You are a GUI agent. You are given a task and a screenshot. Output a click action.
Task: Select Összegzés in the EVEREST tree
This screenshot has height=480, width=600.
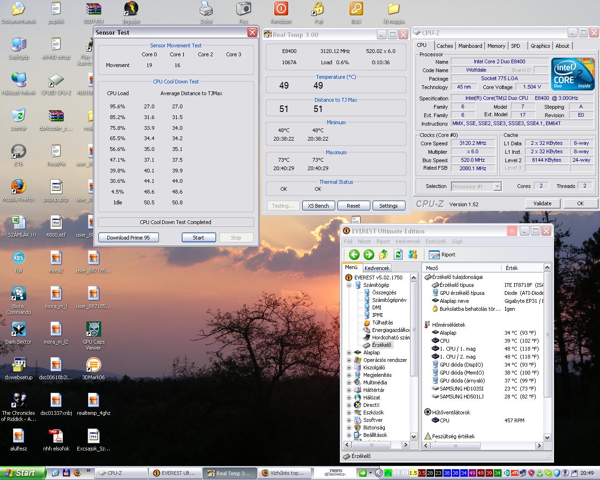coord(379,292)
